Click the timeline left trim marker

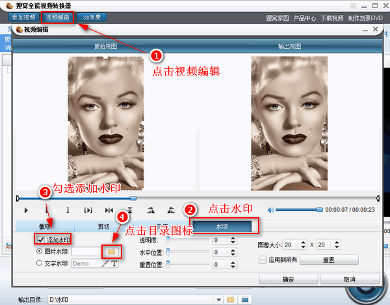pos(18,198)
